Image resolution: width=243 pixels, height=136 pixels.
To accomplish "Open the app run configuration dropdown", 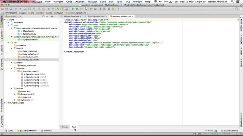I will click(x=66, y=9).
